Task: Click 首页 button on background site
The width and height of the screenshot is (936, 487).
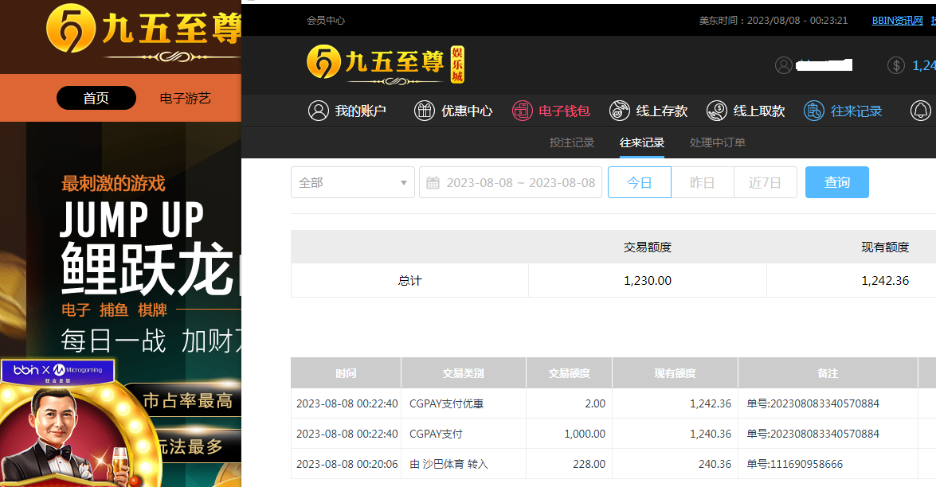Action: 96,98
